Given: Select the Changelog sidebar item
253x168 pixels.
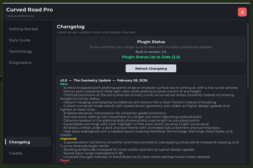Looking at the screenshot, I should pyautogui.click(x=20, y=142).
